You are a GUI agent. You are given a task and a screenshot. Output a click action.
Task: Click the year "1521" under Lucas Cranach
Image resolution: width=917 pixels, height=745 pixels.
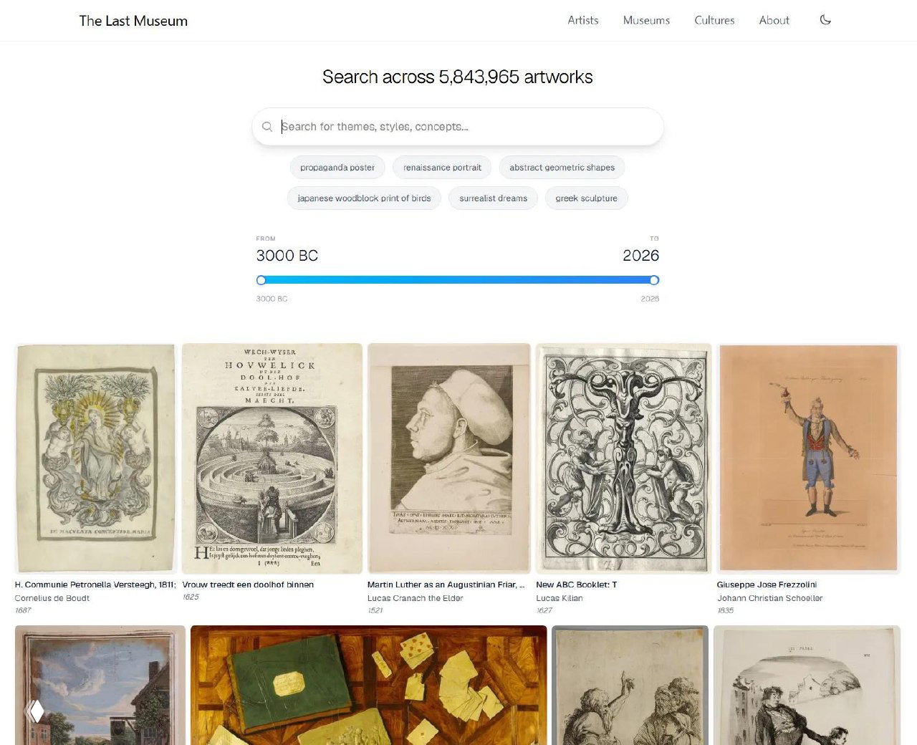375,610
